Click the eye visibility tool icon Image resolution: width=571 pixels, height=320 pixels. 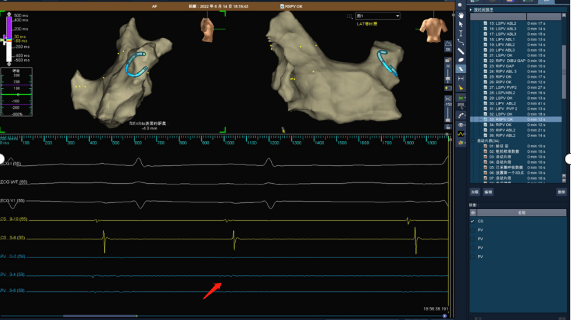click(461, 124)
